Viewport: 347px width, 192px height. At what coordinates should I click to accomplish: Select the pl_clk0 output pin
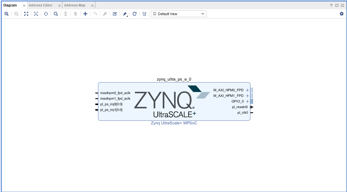[x=252, y=113]
